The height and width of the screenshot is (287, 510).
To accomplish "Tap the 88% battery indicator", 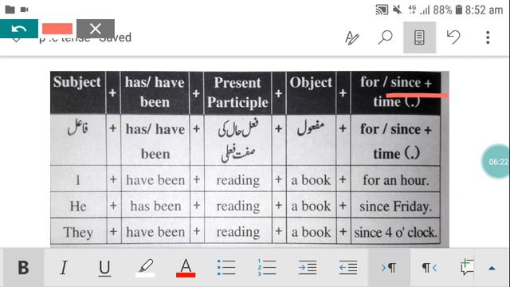I will (x=447, y=10).
